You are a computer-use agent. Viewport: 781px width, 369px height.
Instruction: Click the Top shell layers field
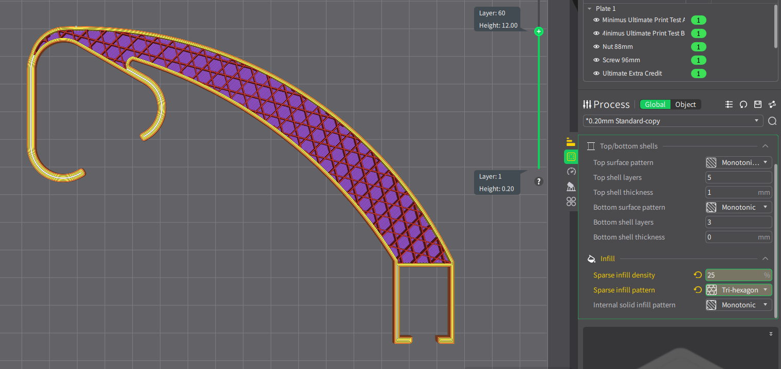(739, 177)
